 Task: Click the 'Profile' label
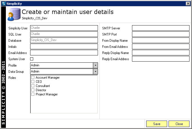click(x=12, y=65)
